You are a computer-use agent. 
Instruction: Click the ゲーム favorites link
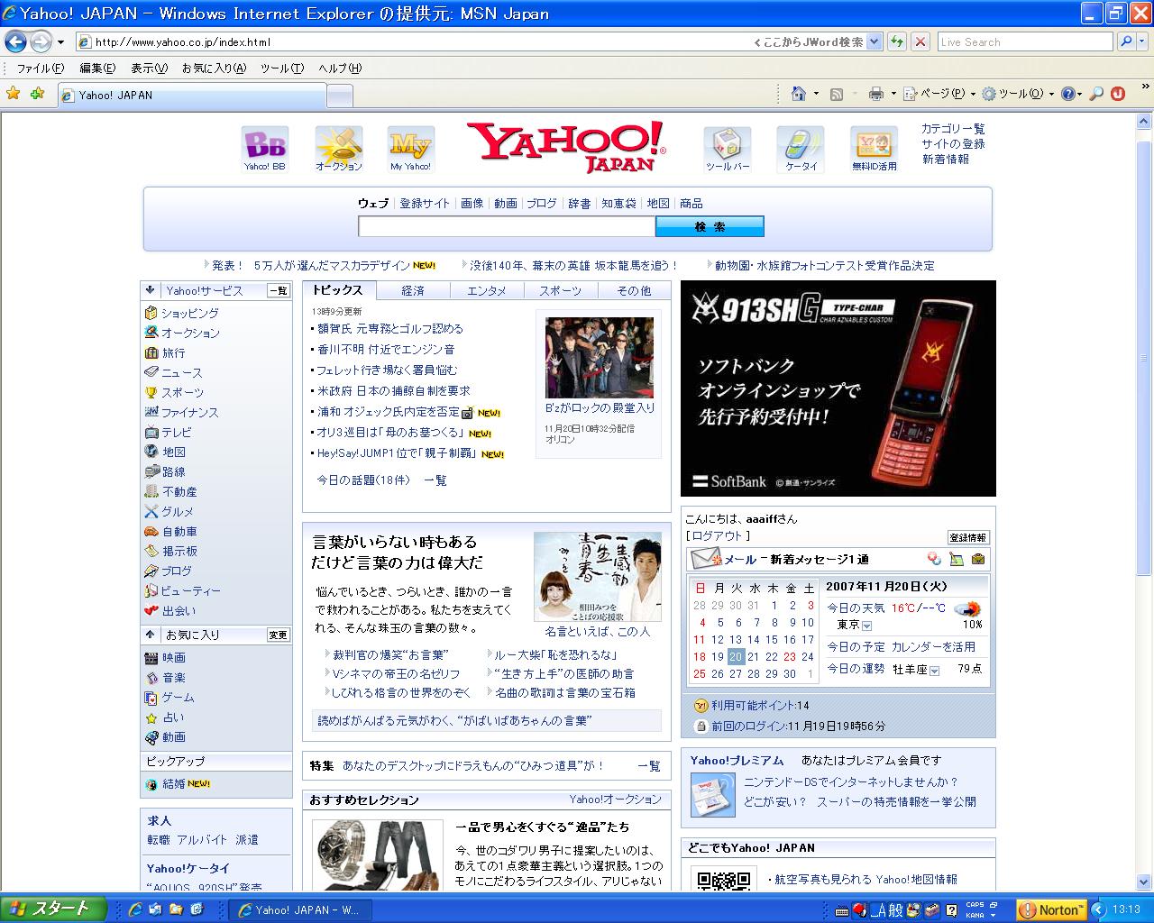coord(178,697)
